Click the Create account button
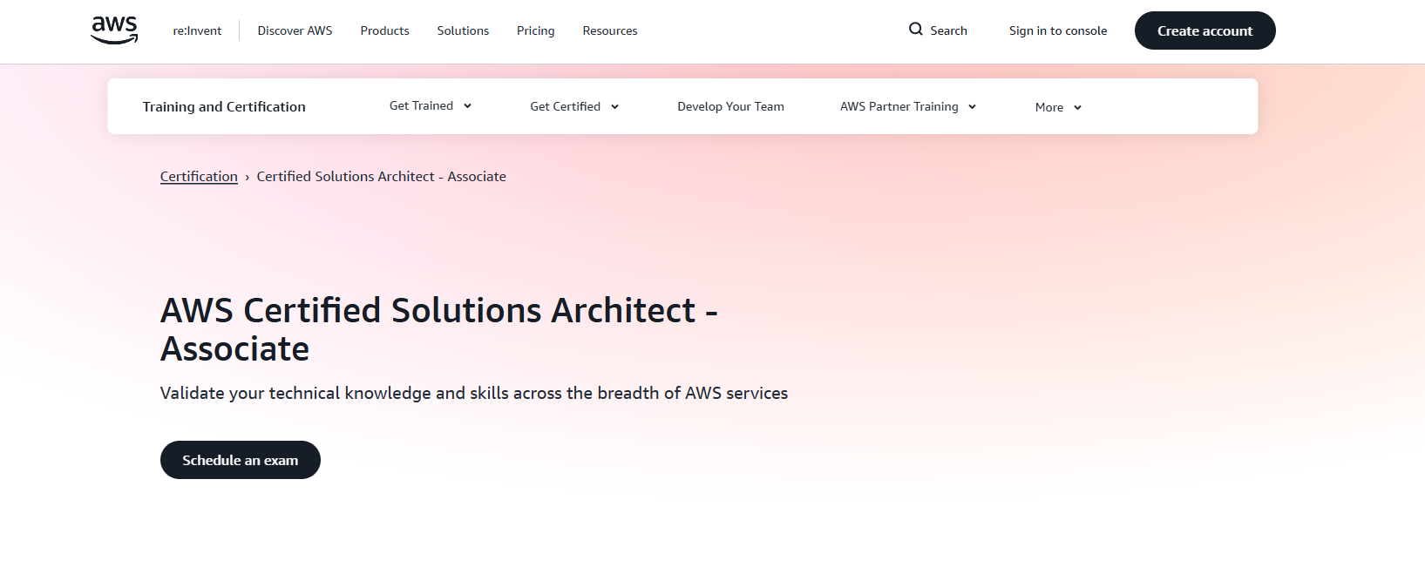This screenshot has height=574, width=1425. [1204, 30]
